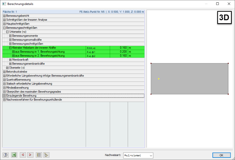Expand Hauptschnittgrößen node

(4, 24)
